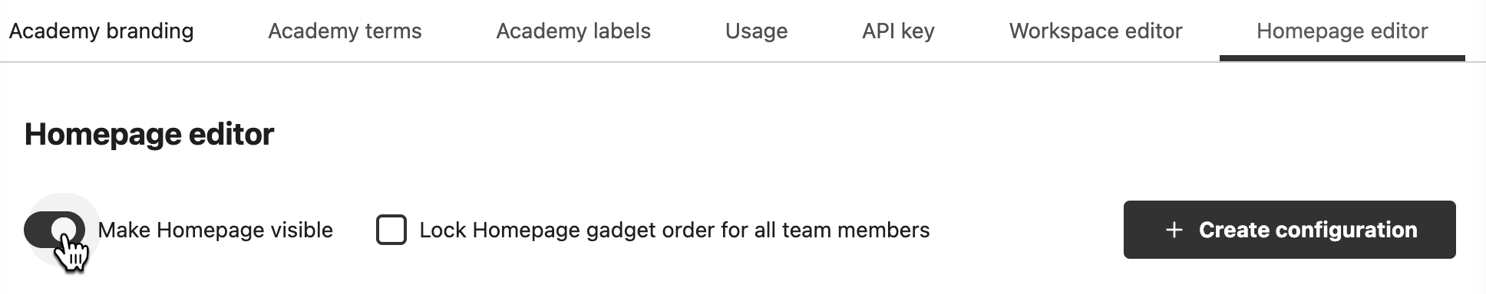The height and width of the screenshot is (294, 1486).
Task: Click the bold Homepage editor heading
Action: pos(149,134)
